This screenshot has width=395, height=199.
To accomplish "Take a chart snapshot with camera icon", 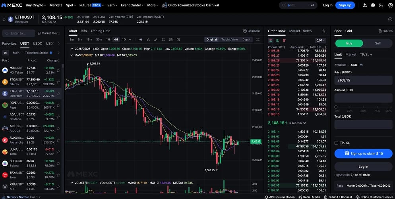I will (171, 40).
